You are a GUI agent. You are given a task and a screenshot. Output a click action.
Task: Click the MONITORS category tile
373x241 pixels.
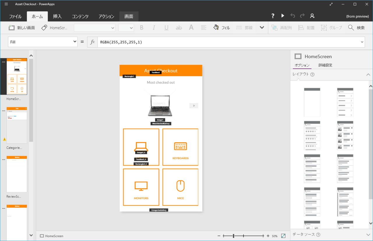click(141, 187)
